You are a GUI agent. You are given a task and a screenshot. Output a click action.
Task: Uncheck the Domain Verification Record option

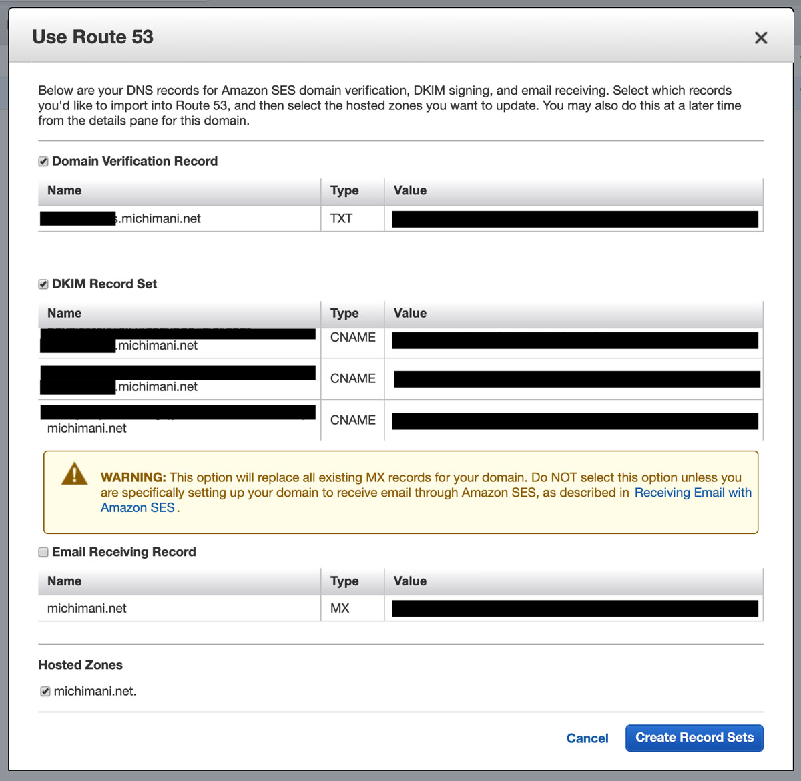coord(43,161)
